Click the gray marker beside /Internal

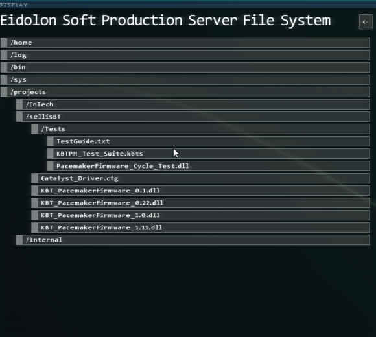(x=19, y=240)
